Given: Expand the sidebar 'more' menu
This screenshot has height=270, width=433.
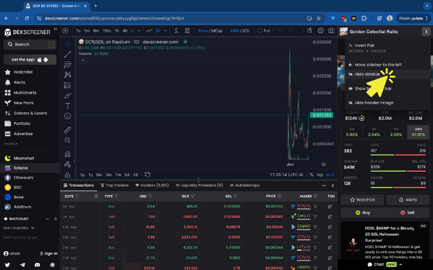Looking at the screenshot, I should [x=11, y=144].
